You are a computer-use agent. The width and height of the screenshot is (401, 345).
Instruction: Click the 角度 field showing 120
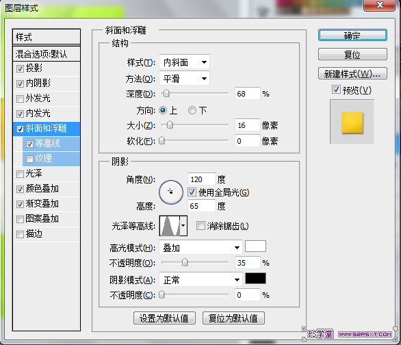(x=202, y=179)
